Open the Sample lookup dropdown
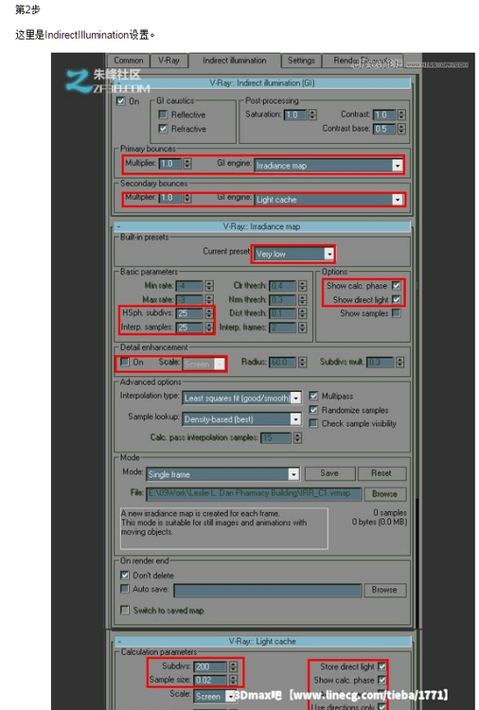 point(241,419)
